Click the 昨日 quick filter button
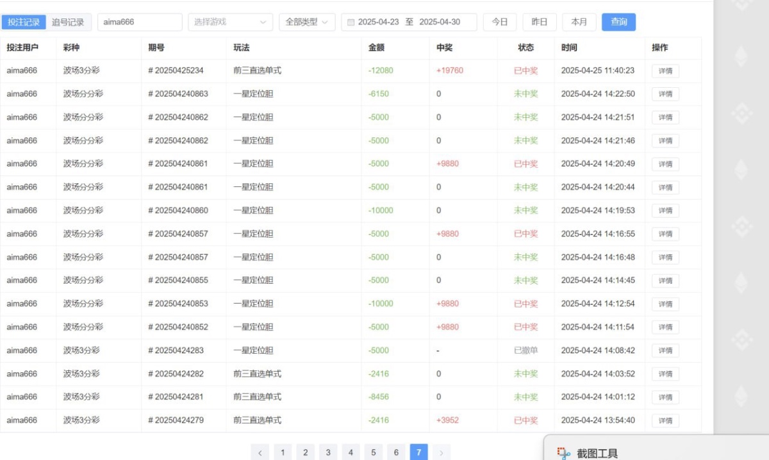The height and width of the screenshot is (460, 769). pyautogui.click(x=540, y=21)
